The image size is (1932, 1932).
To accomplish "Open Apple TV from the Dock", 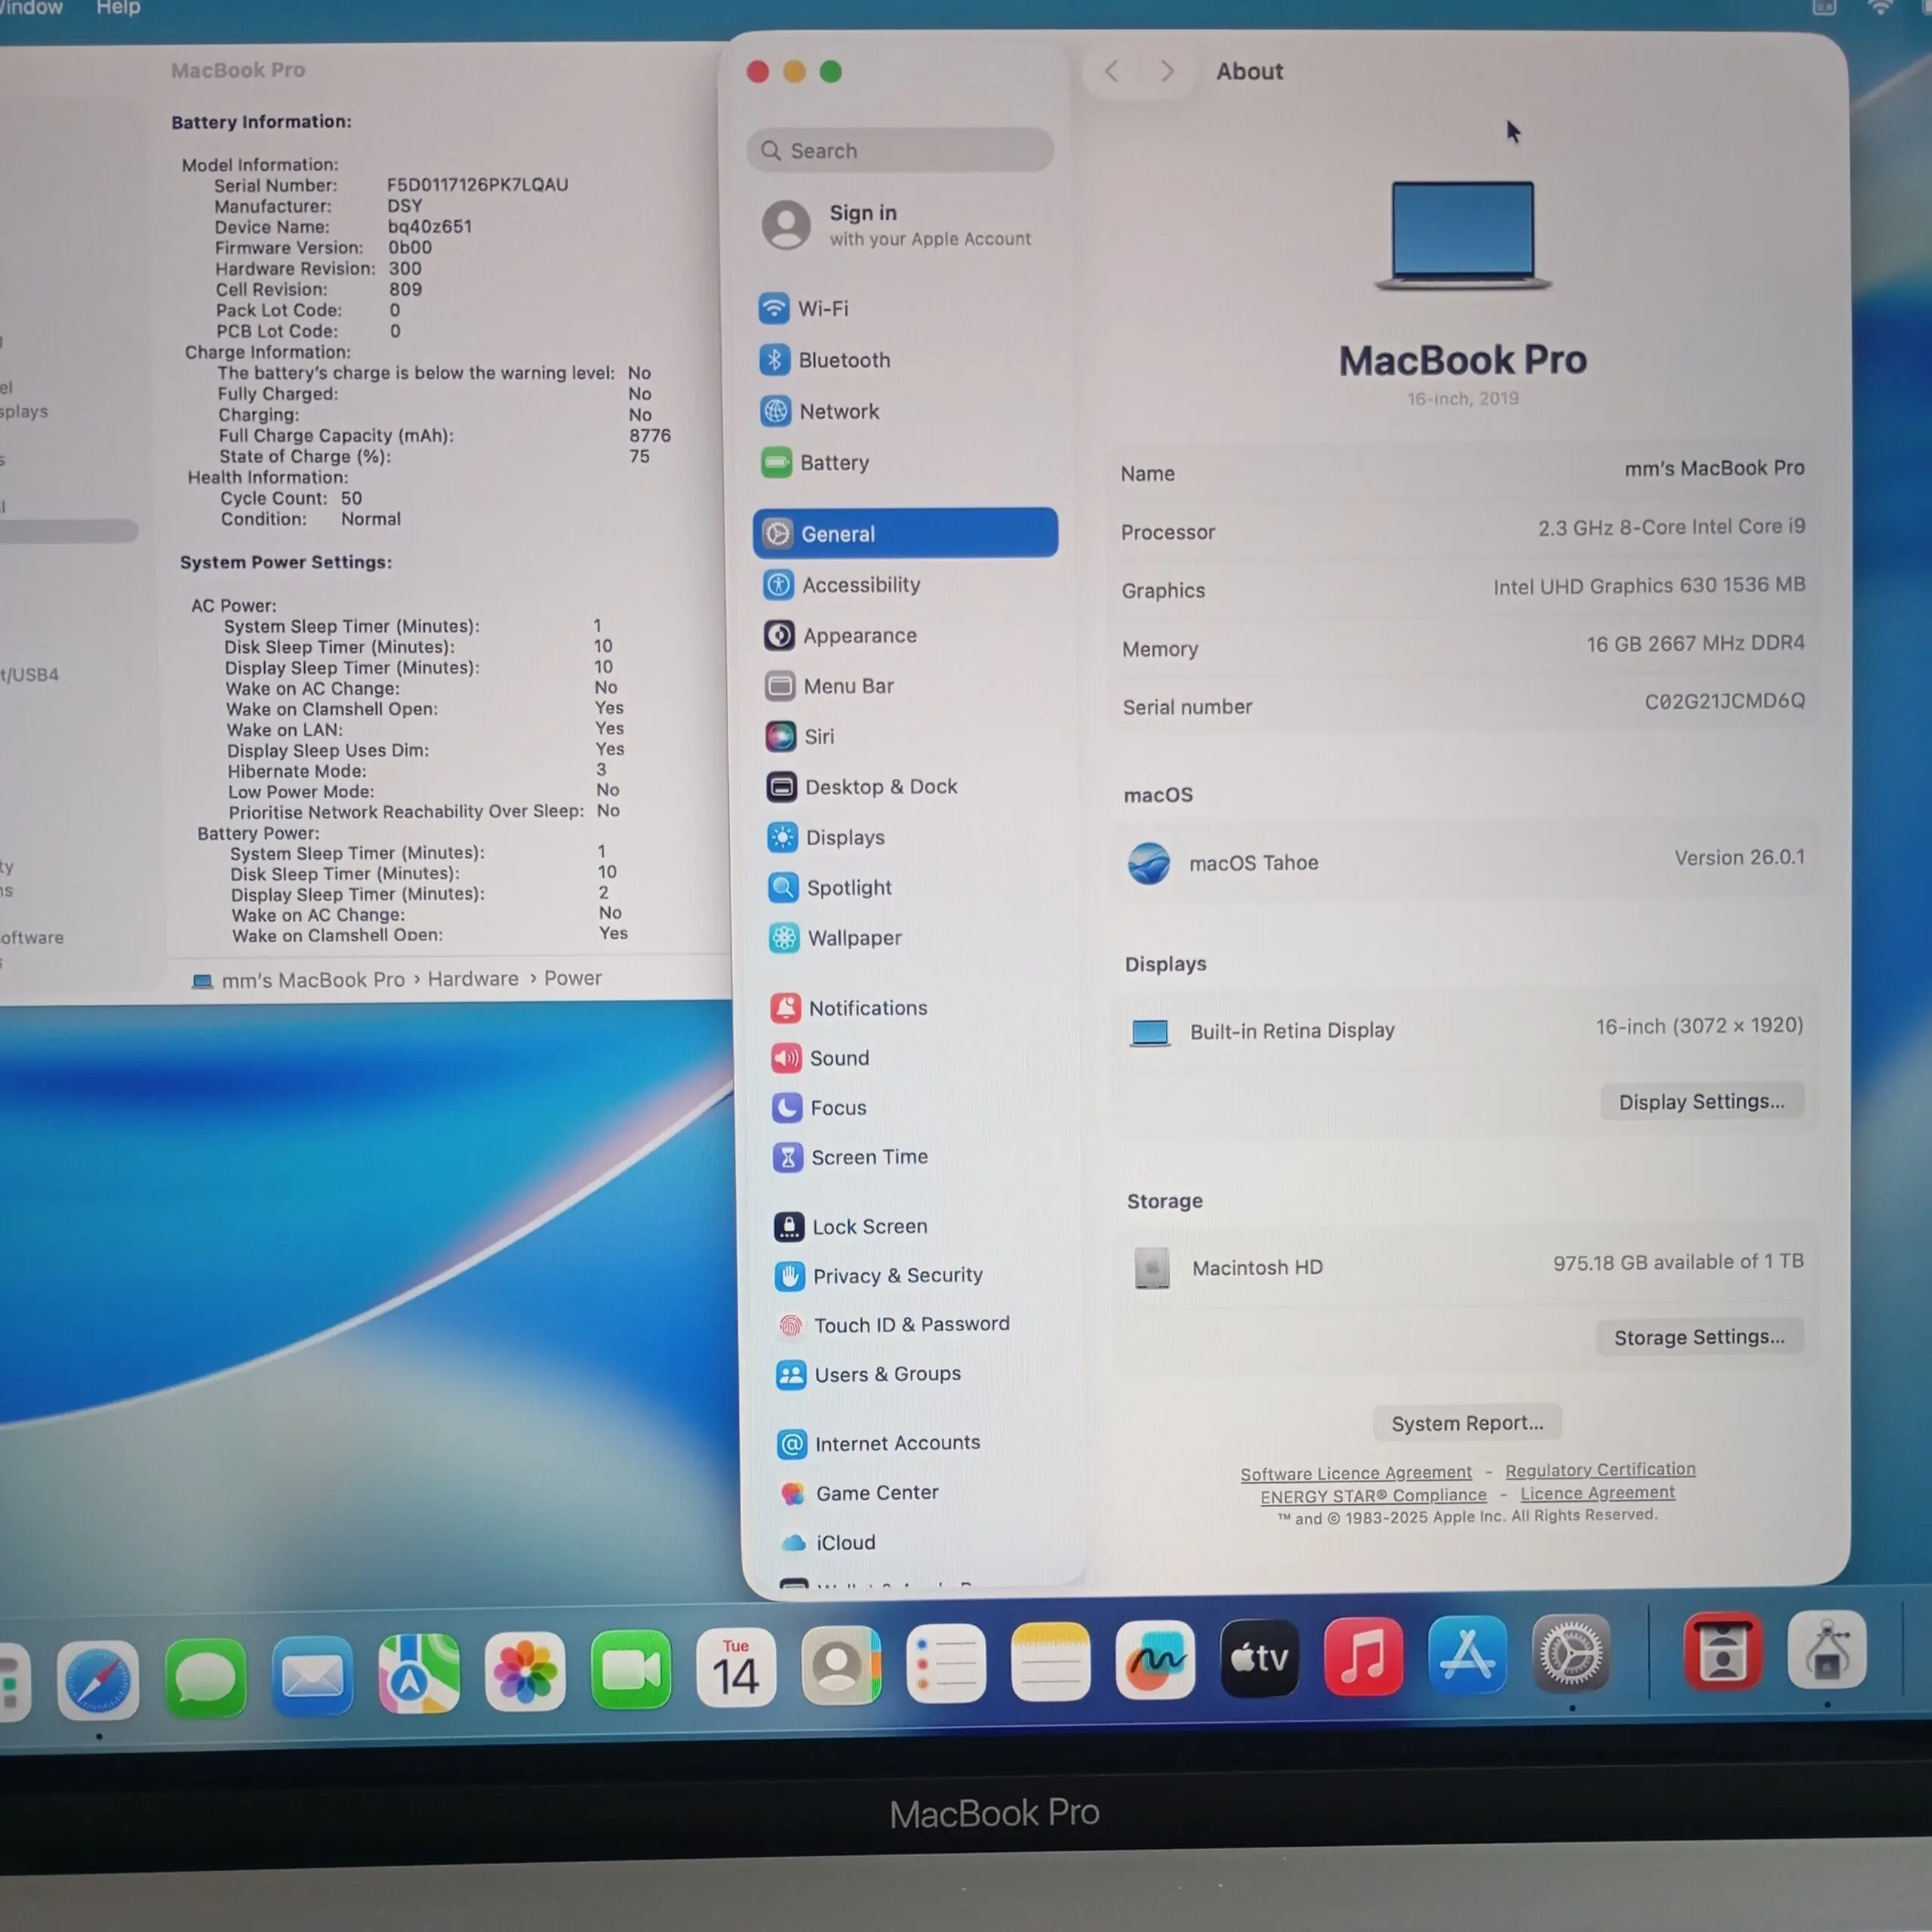I will click(x=1259, y=1658).
